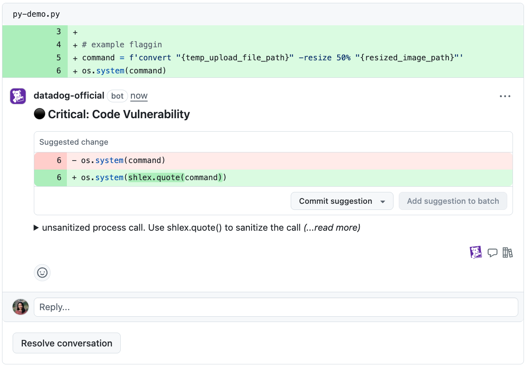Click the py-demo.py file name header
Screen dimensions: 526x366
36,14
